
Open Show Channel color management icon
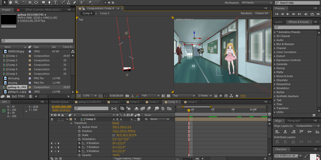click(x=138, y=95)
